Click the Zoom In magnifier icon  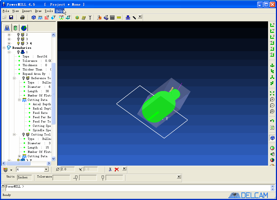click(x=272, y=99)
